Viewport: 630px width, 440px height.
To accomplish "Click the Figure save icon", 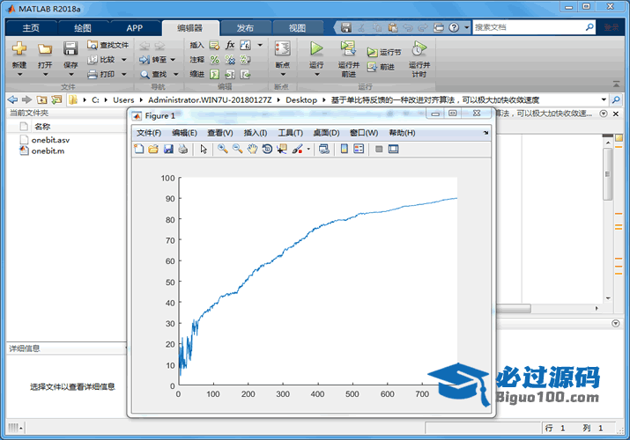I will (168, 150).
